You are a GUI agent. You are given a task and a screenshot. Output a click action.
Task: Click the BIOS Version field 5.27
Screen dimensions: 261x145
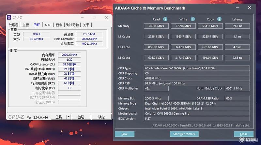tap(197, 119)
